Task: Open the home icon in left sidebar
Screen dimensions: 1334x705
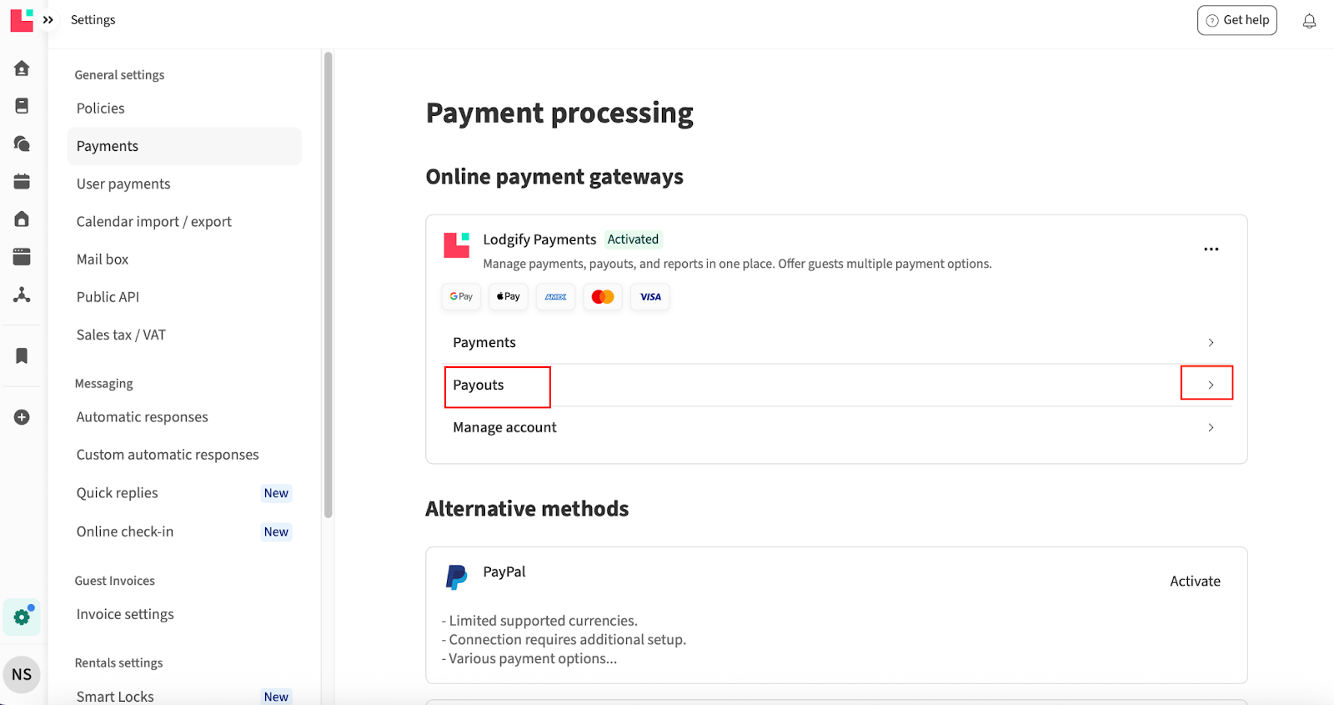Action: [x=22, y=68]
